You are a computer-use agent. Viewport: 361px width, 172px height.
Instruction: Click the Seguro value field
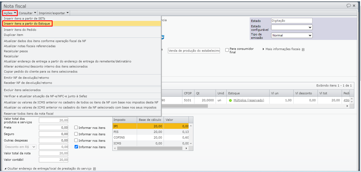pos(53,134)
